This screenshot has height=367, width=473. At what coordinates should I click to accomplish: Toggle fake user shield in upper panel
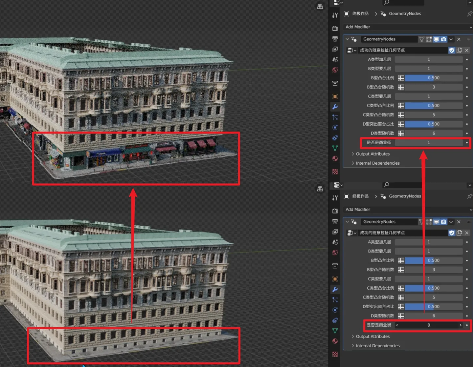coord(452,50)
